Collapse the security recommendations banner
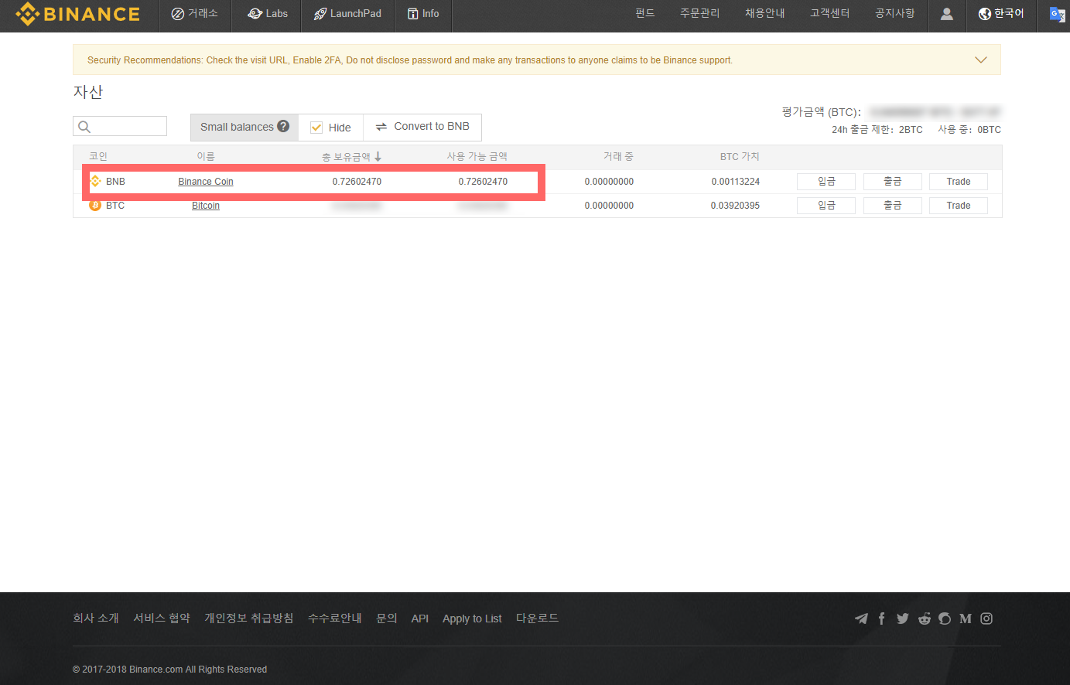Viewport: 1070px width, 685px height. pyautogui.click(x=980, y=60)
